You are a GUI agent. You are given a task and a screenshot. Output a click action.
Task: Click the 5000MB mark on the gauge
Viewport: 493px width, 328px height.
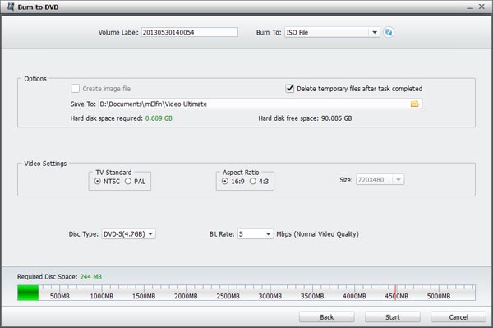439,296
